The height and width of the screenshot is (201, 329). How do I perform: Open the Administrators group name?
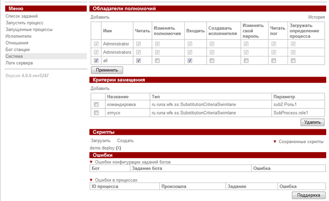click(x=117, y=52)
